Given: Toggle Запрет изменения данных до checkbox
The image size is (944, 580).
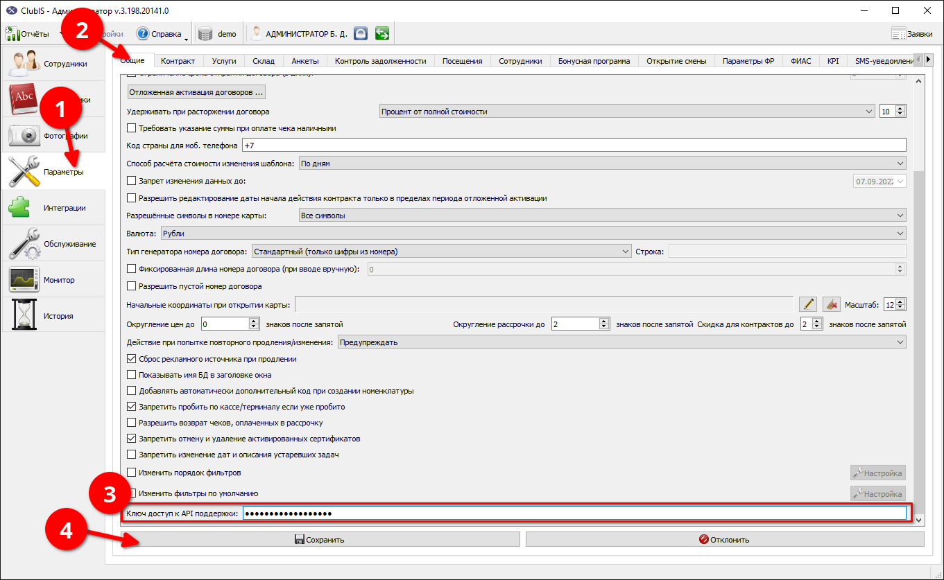Looking at the screenshot, I should tap(132, 181).
